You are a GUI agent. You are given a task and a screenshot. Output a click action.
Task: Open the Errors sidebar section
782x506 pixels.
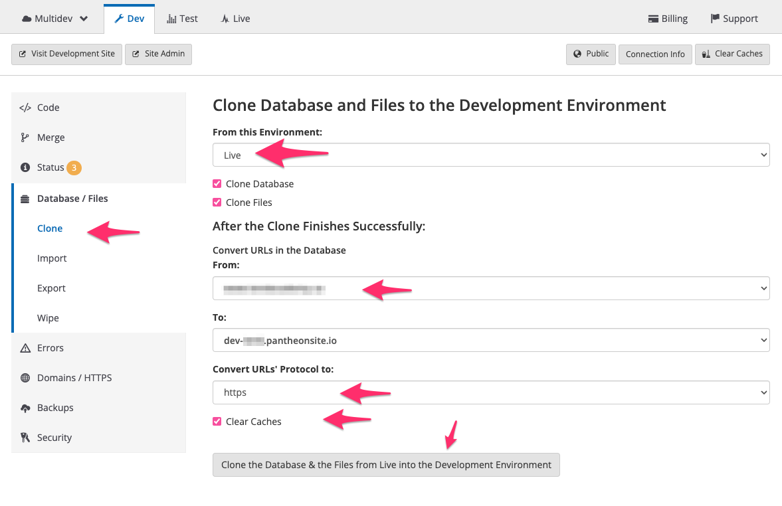pyautogui.click(x=99, y=348)
